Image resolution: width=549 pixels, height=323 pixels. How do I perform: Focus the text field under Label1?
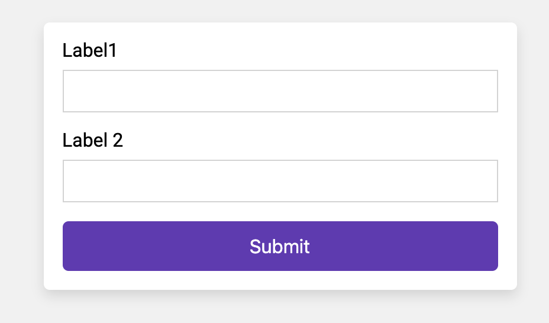tap(280, 91)
